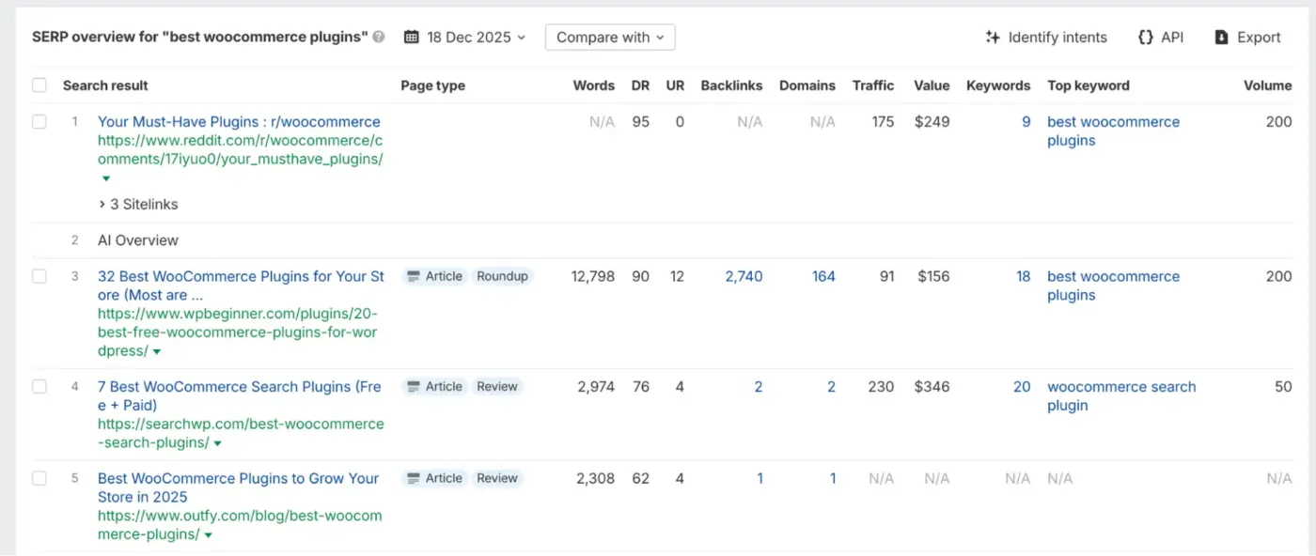Click 'best woocommerce plugins' keyword in reddit row
Screen dimensions: 1316x556
[1113, 131]
